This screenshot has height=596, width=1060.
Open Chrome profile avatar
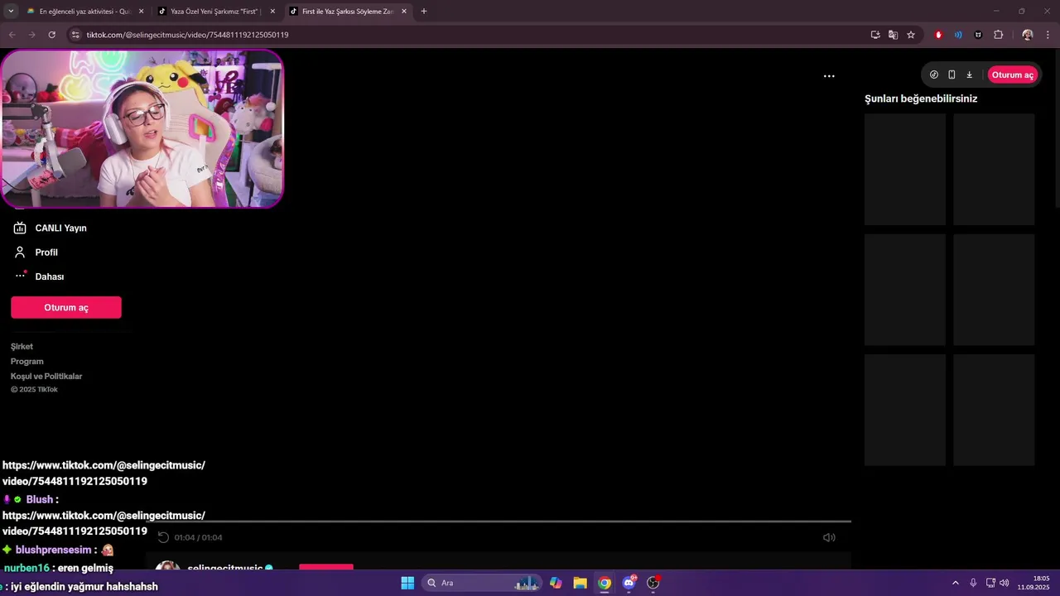tap(1028, 35)
